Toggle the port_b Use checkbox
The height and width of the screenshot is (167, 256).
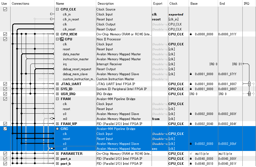[x=5, y=164]
